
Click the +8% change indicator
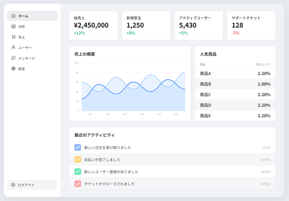pyautogui.click(x=131, y=33)
